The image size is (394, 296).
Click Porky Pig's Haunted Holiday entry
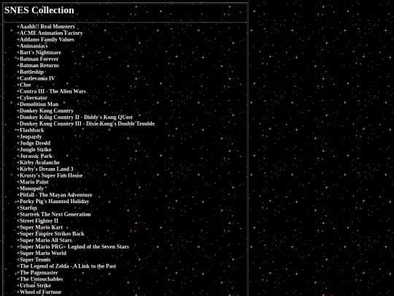tap(54, 202)
